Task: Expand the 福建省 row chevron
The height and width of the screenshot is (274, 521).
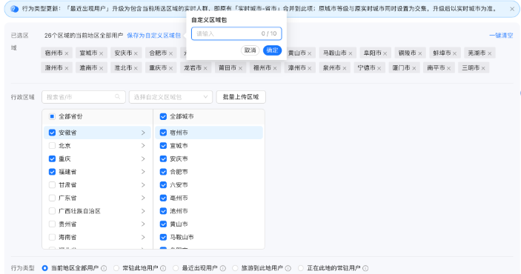Action: click(143, 172)
